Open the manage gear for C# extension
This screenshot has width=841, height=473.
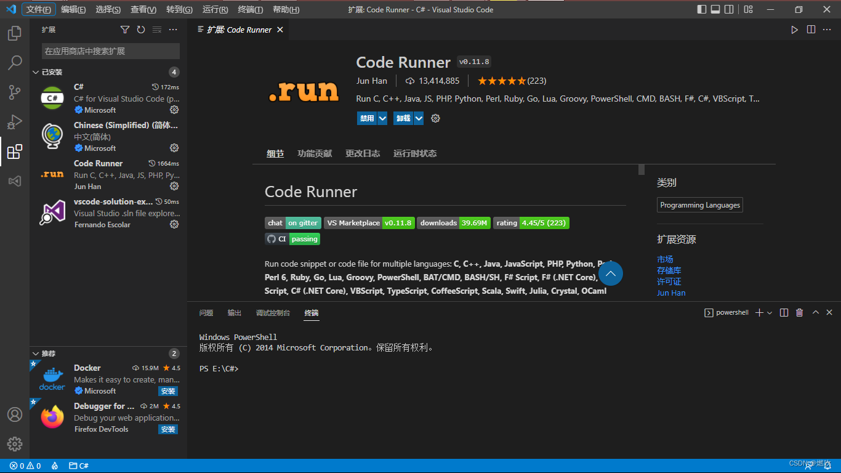click(x=174, y=110)
